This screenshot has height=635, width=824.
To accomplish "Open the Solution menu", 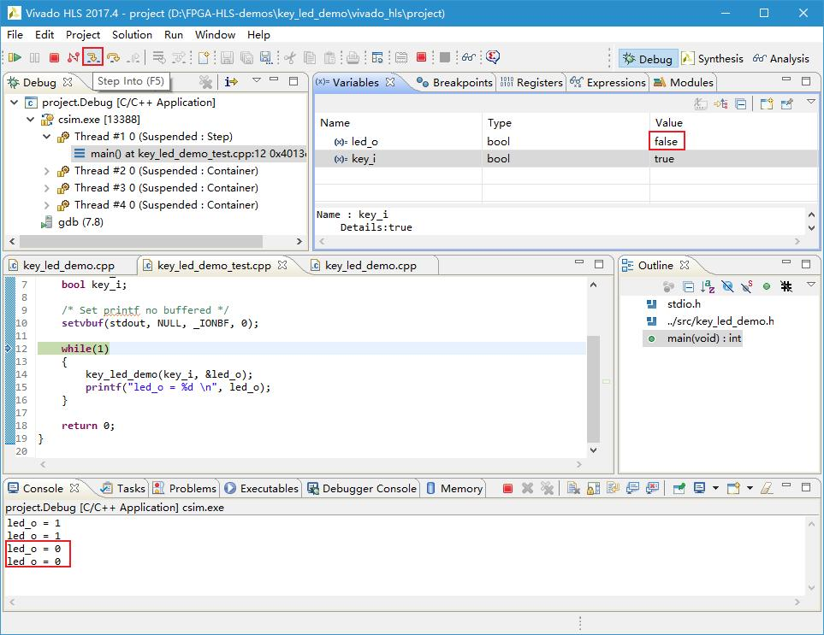I will [x=132, y=35].
